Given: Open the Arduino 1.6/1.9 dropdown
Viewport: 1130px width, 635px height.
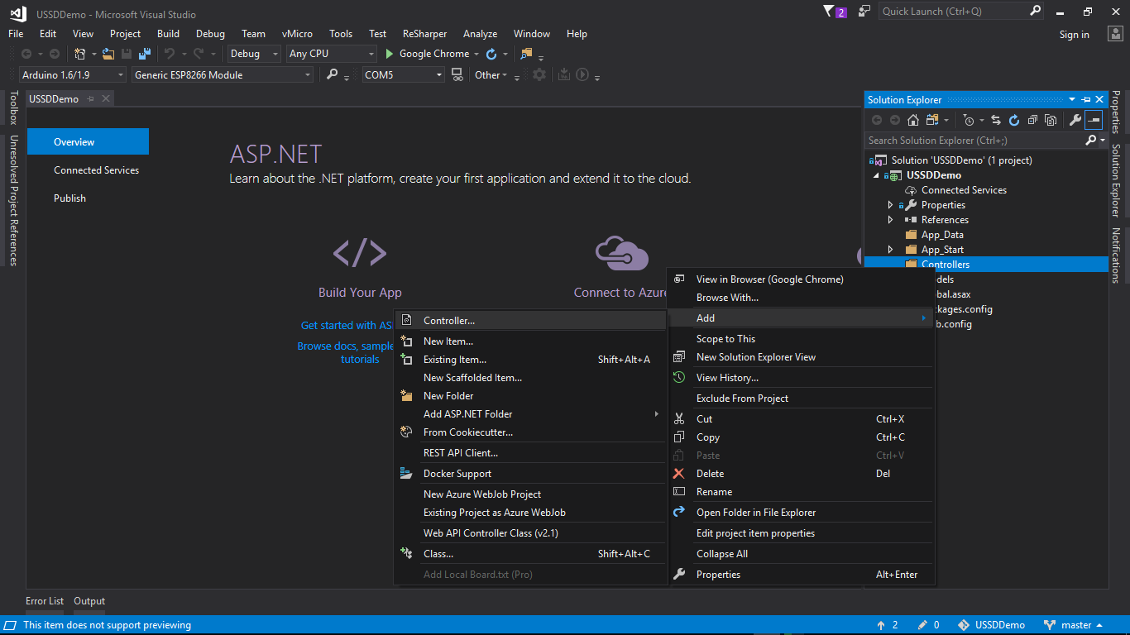Looking at the screenshot, I should 73,74.
